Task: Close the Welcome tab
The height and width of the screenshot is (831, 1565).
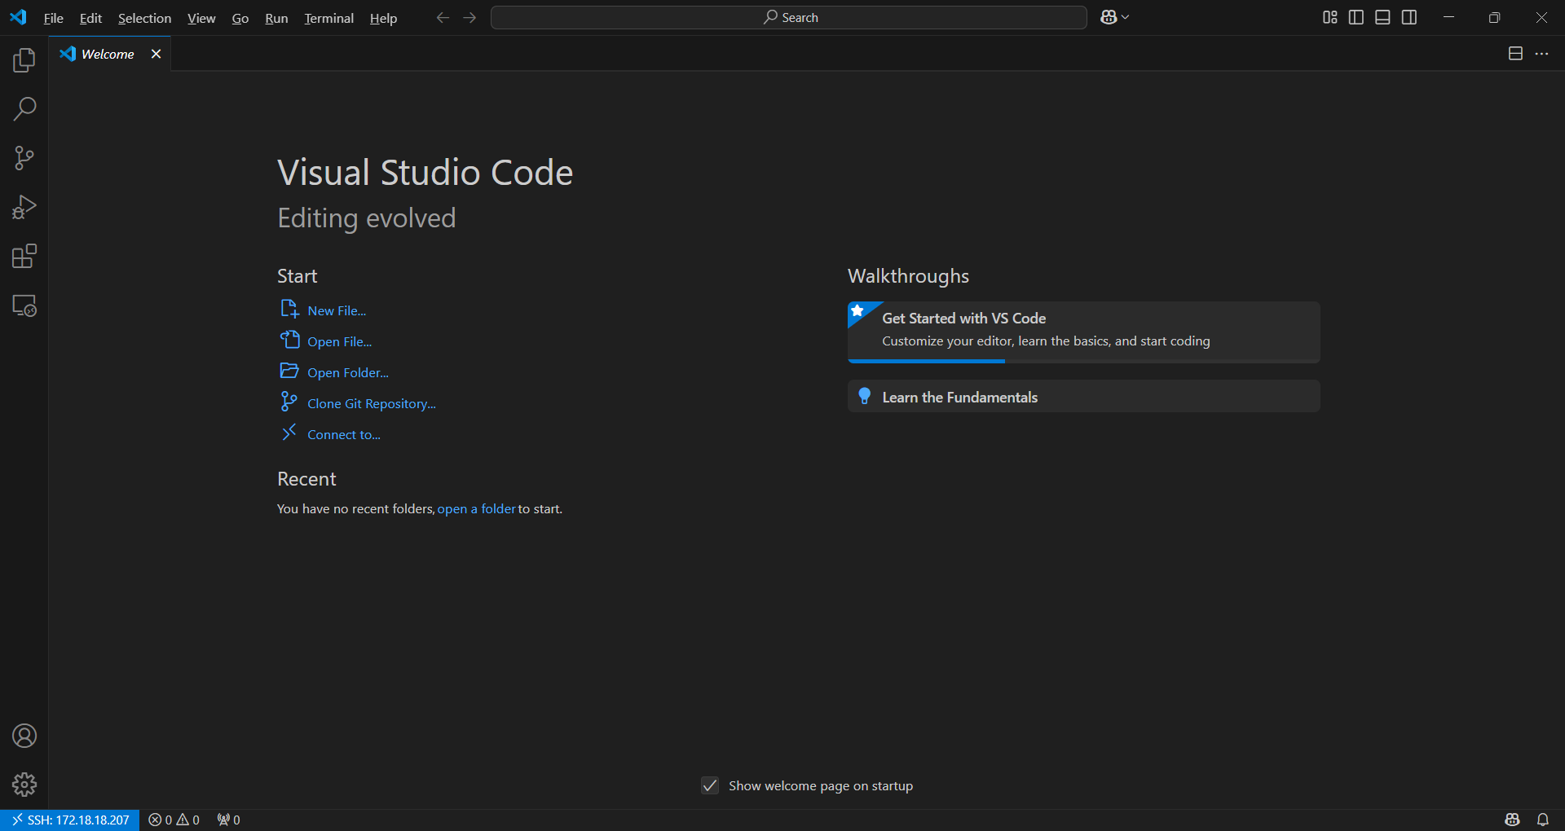Action: point(156,54)
